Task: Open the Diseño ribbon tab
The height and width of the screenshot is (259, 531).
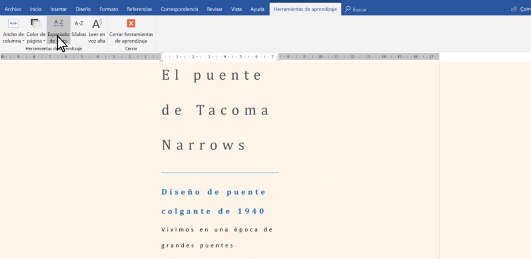Action: point(83,9)
